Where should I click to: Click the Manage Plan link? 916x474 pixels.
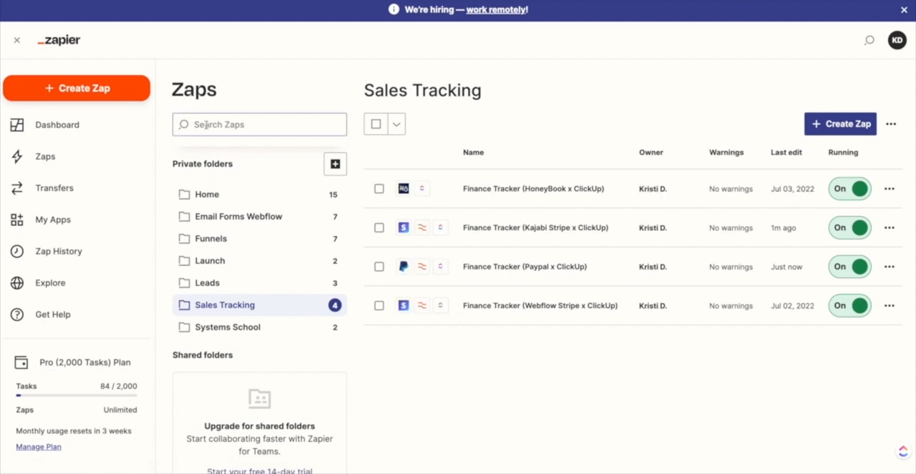tap(39, 447)
